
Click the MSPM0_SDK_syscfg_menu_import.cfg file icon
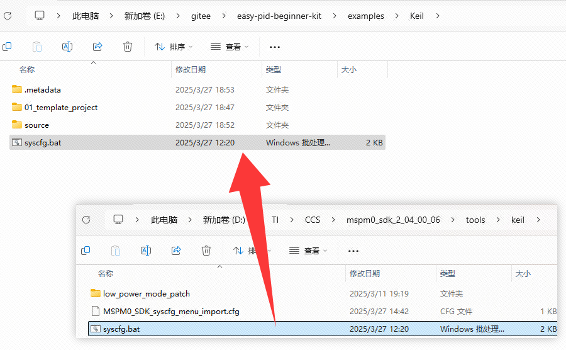pyautogui.click(x=96, y=311)
